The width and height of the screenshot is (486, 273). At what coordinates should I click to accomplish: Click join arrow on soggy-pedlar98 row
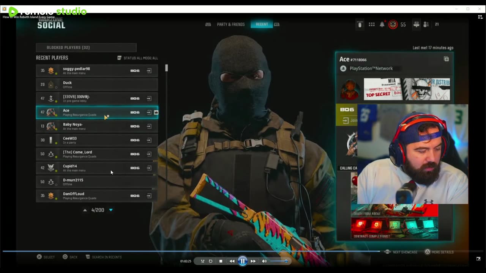(149, 71)
